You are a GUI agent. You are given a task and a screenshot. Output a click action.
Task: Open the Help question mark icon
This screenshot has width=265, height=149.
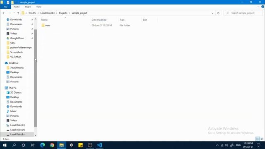pyautogui.click(x=263, y=7)
